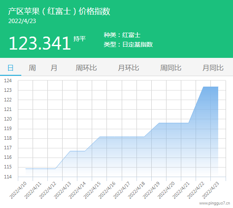Click the title 产区苹果（红富士）价格指数
Screen dimensions: 233x208
pyautogui.click(x=59, y=11)
